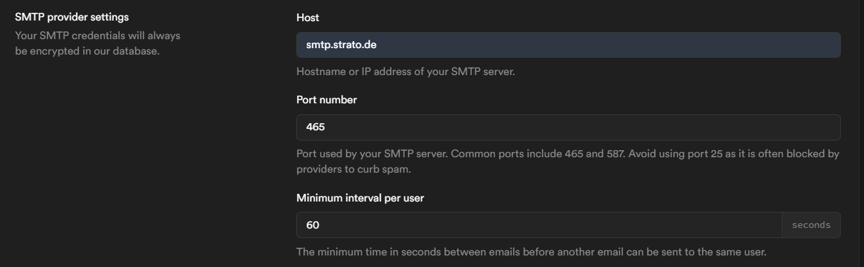Focus the Port number input field
Viewport: 864px width, 267px height.
coord(568,127)
